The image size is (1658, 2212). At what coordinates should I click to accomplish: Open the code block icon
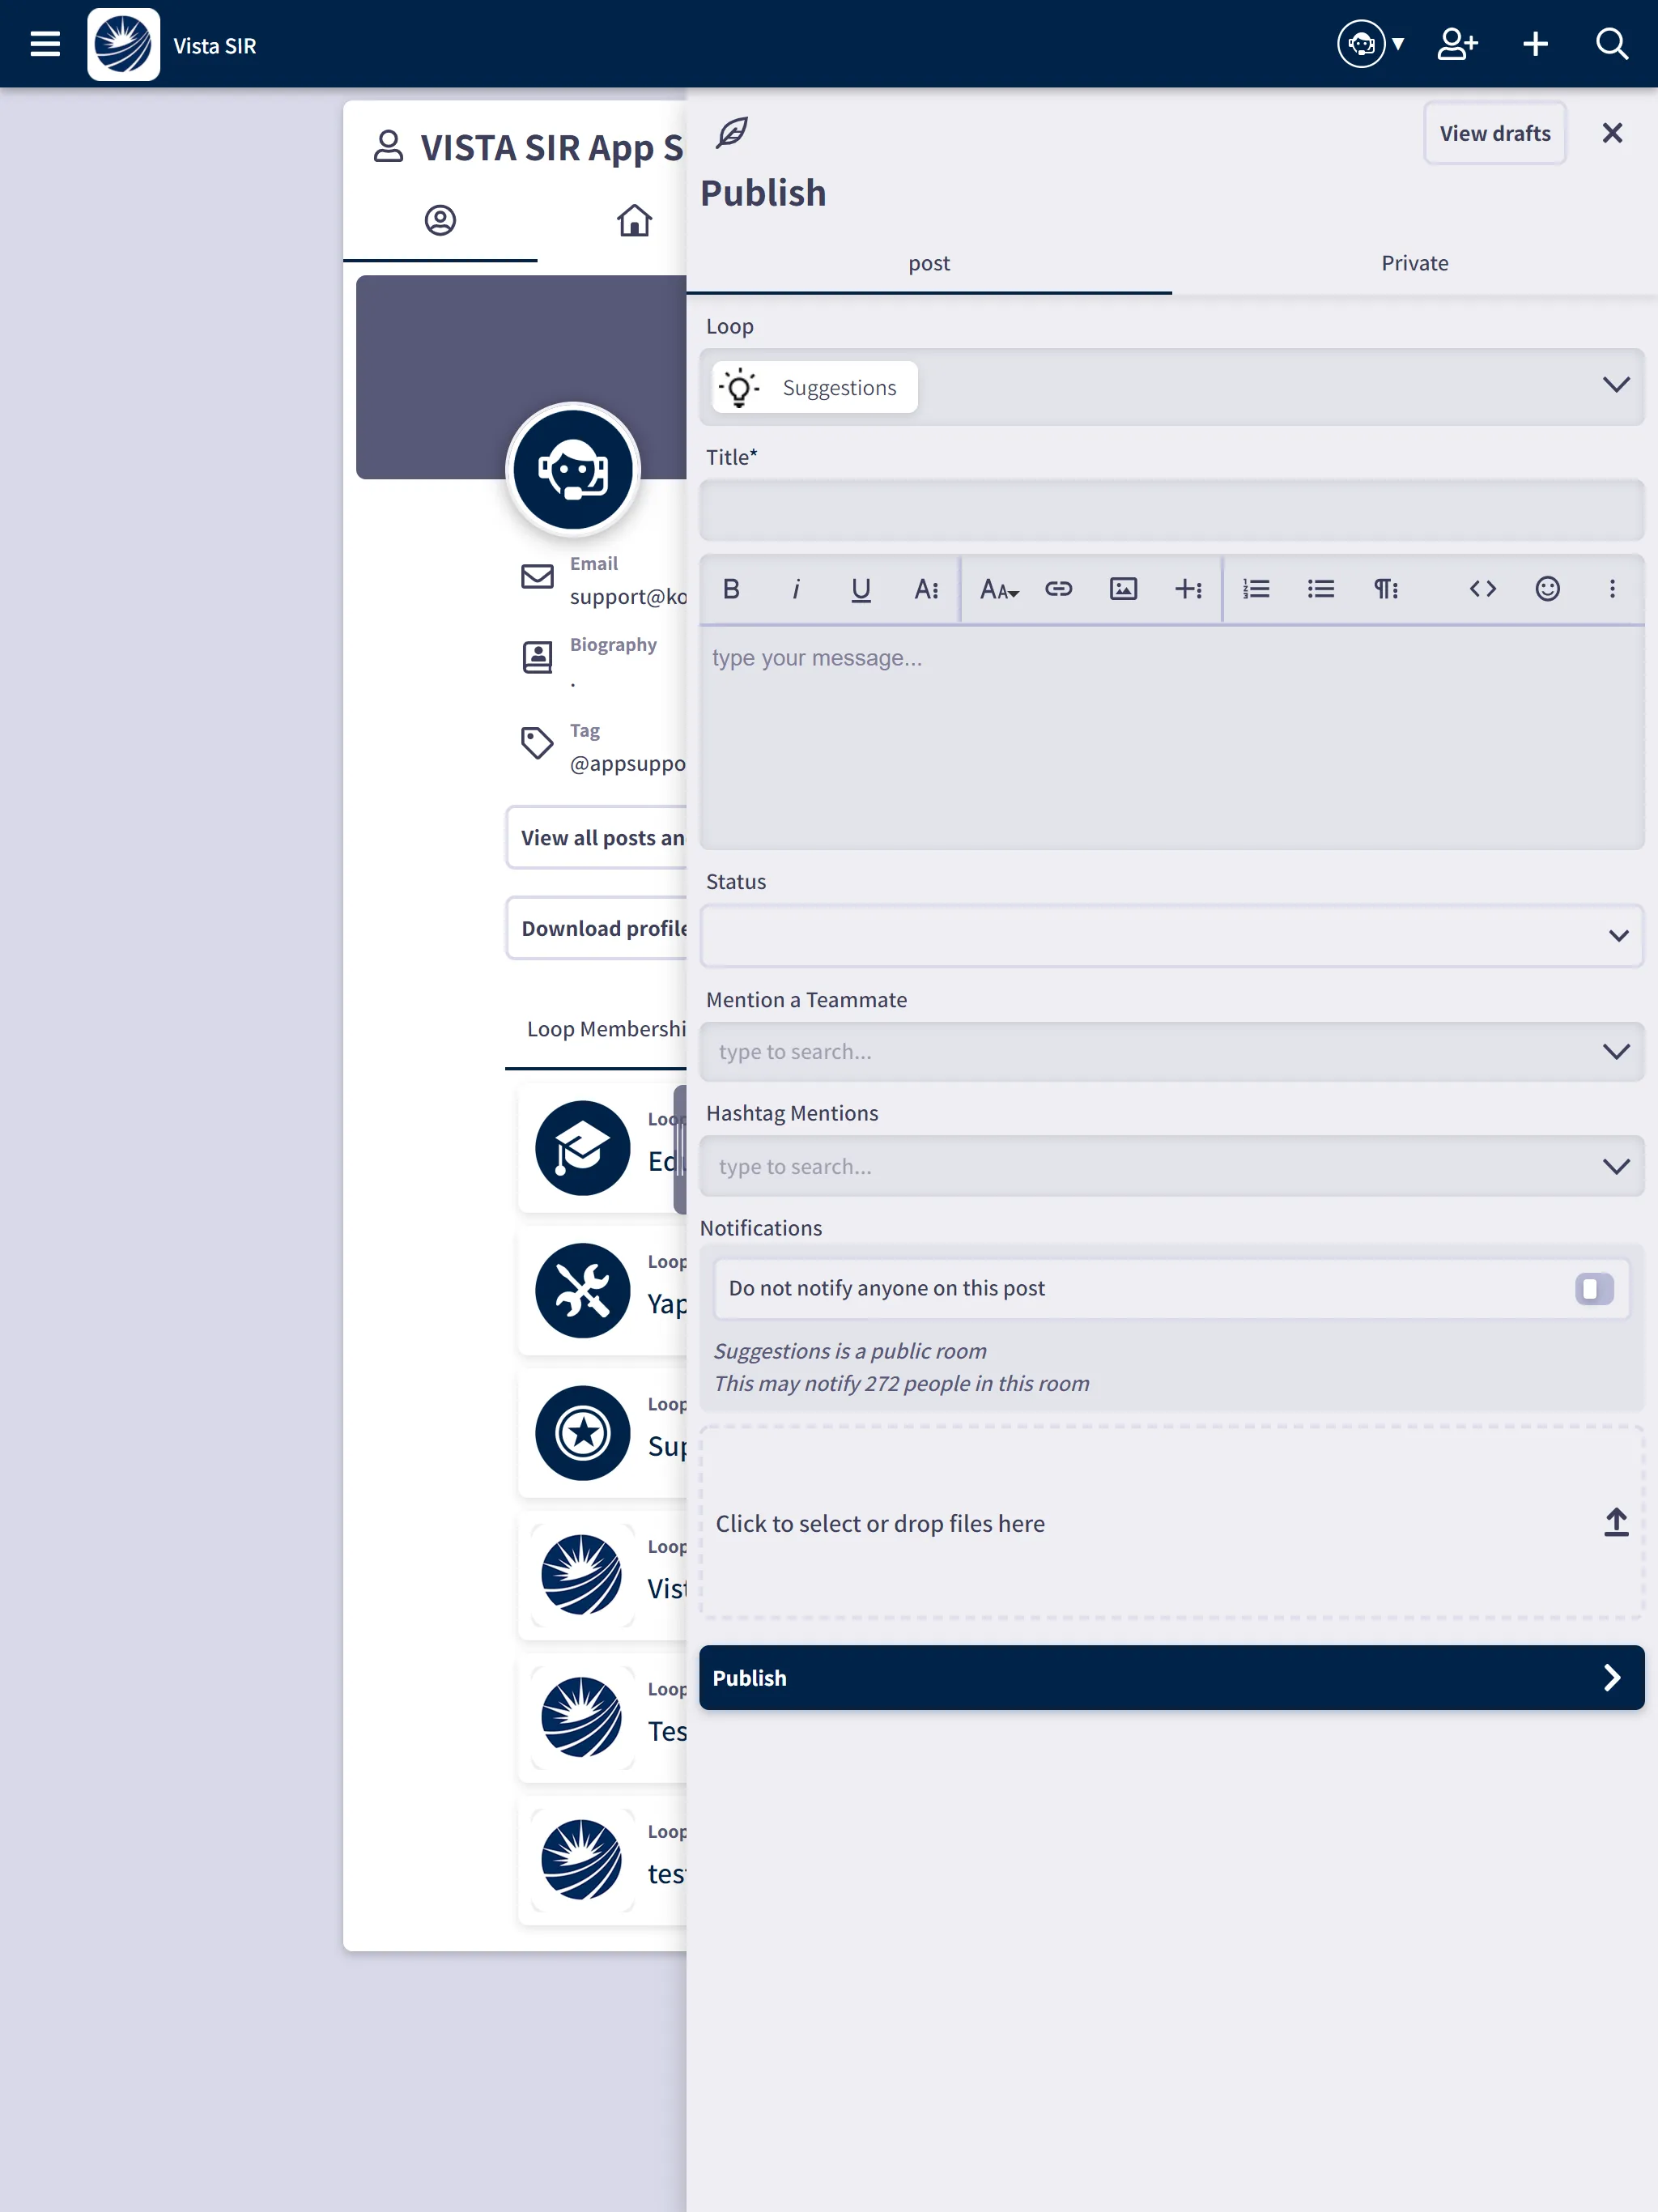point(1482,589)
